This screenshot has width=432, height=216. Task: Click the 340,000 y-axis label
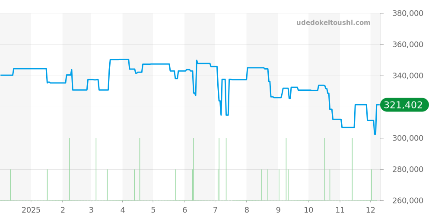click(x=407, y=76)
